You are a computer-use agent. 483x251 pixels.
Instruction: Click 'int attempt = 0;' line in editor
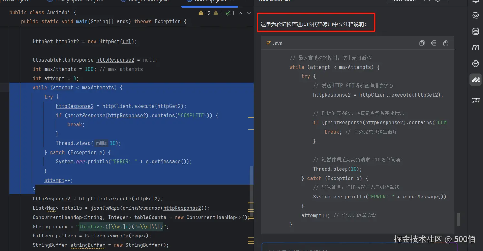55,78
